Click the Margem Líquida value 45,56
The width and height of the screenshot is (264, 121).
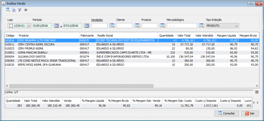point(234,57)
